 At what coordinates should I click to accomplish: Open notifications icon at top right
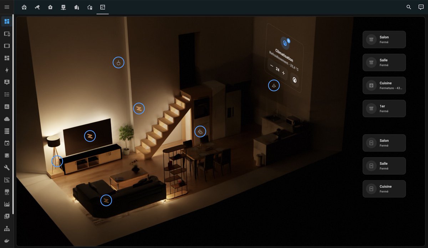[422, 7]
